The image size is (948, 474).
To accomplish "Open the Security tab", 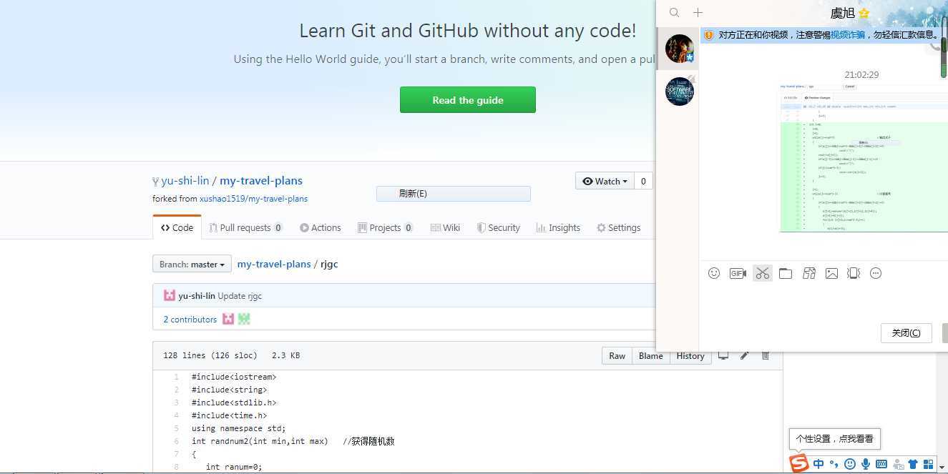I will 498,227.
